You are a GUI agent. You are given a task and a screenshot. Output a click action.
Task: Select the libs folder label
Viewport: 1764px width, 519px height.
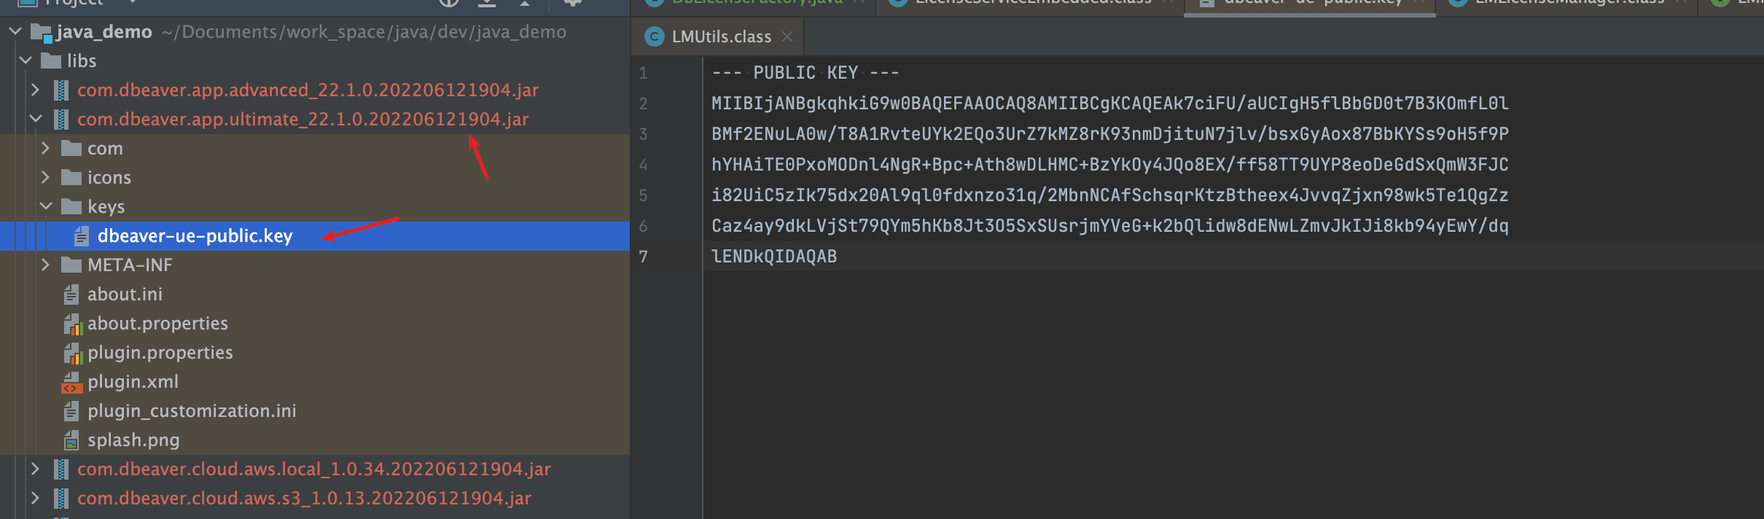[x=82, y=61]
